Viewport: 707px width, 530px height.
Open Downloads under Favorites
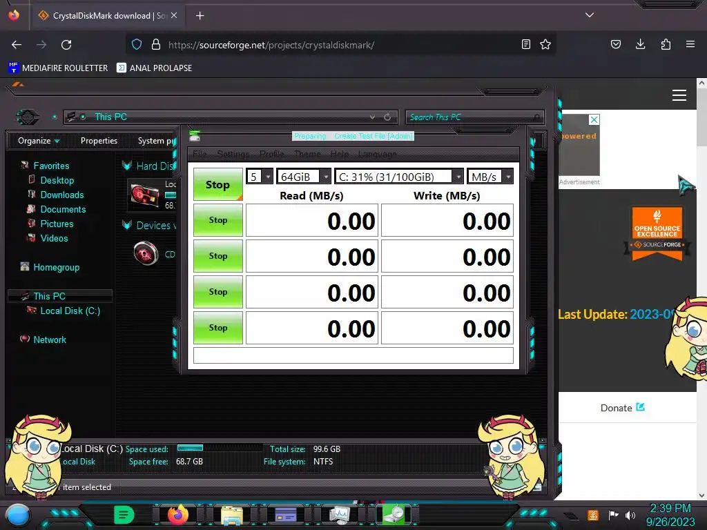(61, 195)
